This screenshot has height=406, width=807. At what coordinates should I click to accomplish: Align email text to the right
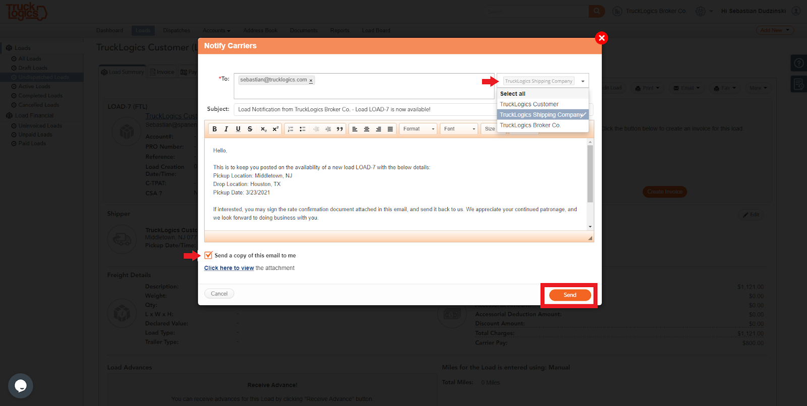(x=378, y=129)
